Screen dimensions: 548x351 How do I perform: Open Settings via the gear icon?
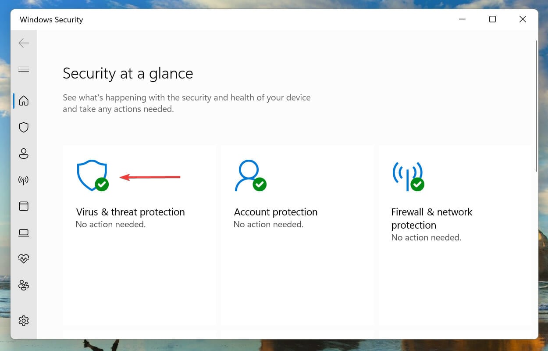[24, 321]
